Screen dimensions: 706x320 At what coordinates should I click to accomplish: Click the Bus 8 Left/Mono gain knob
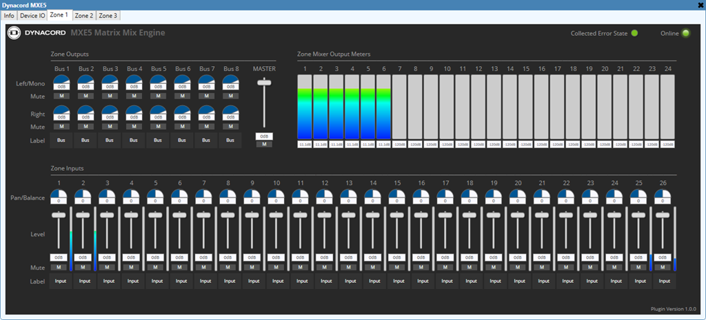(230, 81)
